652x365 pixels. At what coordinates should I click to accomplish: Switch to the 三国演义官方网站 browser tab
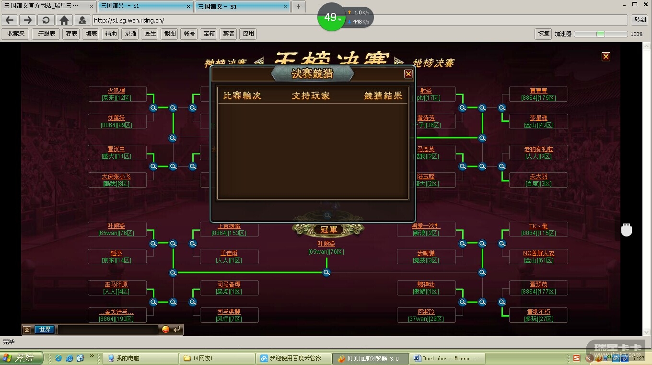click(48, 6)
